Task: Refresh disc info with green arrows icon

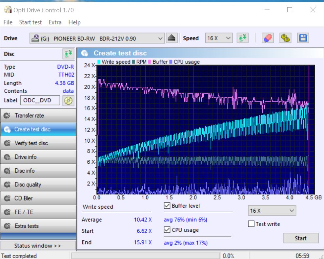Action: (x=68, y=54)
